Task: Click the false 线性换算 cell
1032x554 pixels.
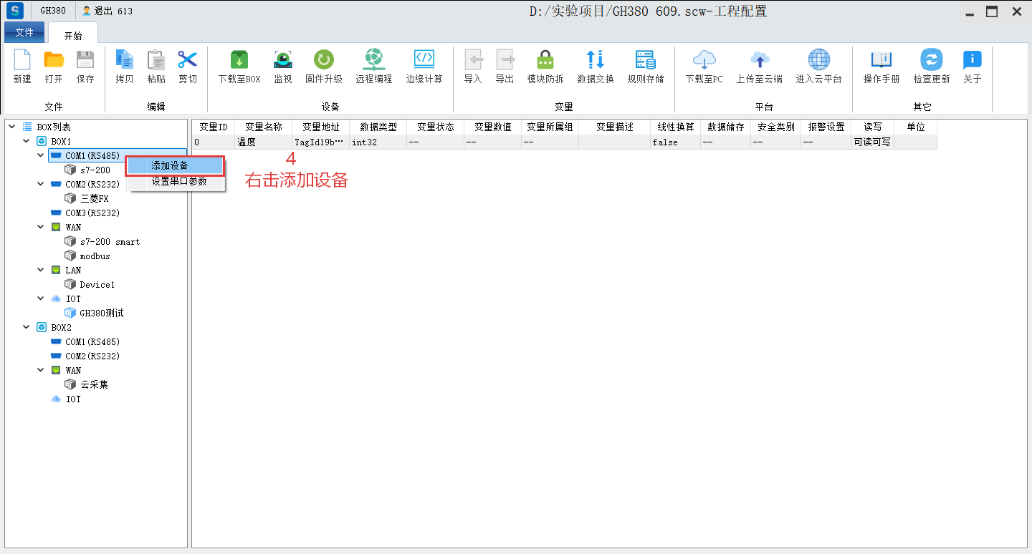Action: tap(676, 142)
